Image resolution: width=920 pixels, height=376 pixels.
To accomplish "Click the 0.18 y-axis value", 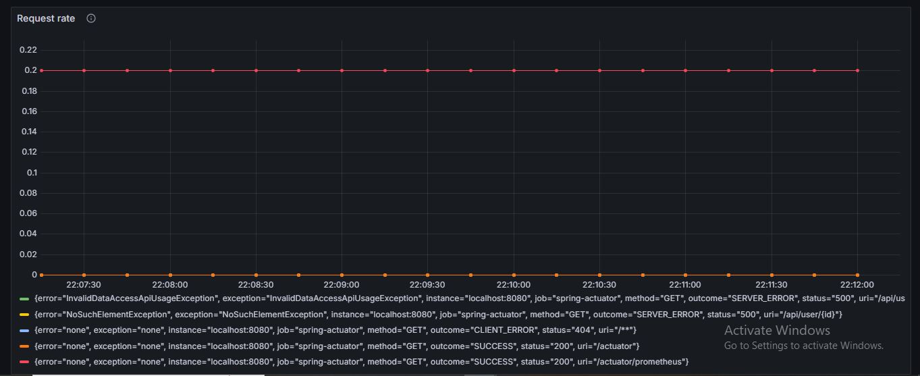I will coord(28,91).
